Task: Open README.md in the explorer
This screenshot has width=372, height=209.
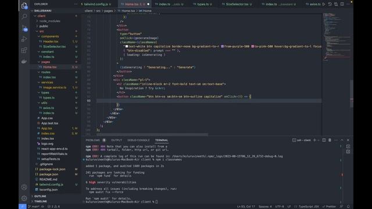Action: pyautogui.click(x=48, y=179)
